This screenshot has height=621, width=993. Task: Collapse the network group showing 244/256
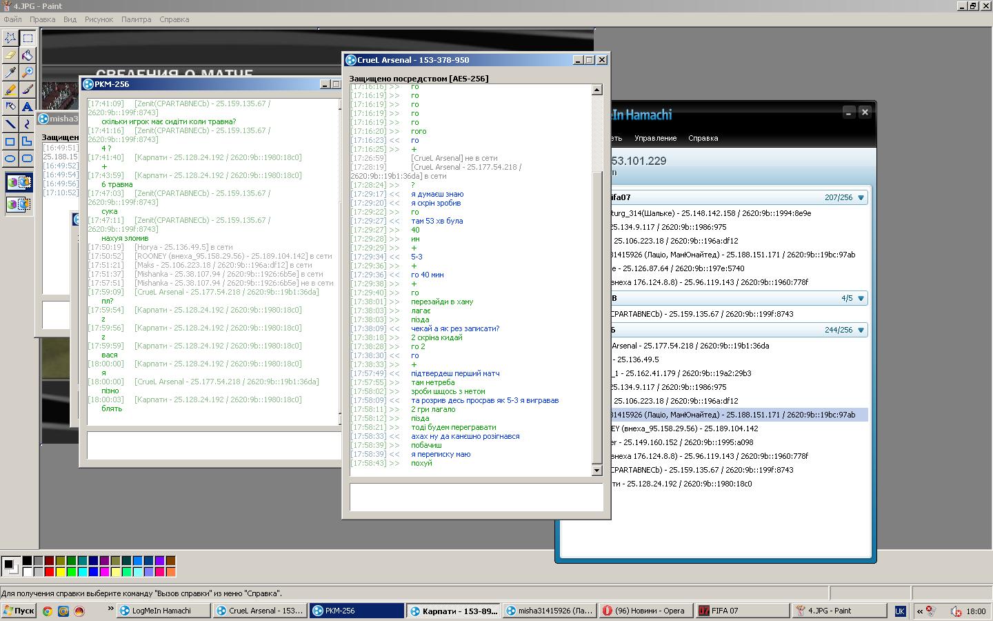click(x=861, y=331)
